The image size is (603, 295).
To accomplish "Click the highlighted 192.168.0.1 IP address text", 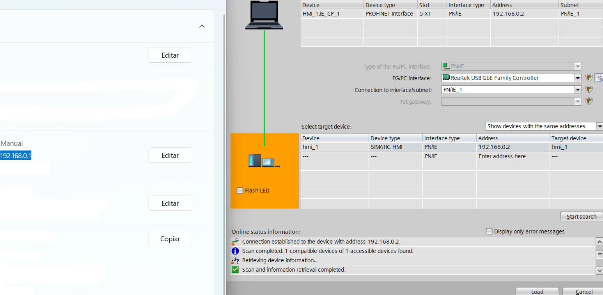I will point(16,155).
